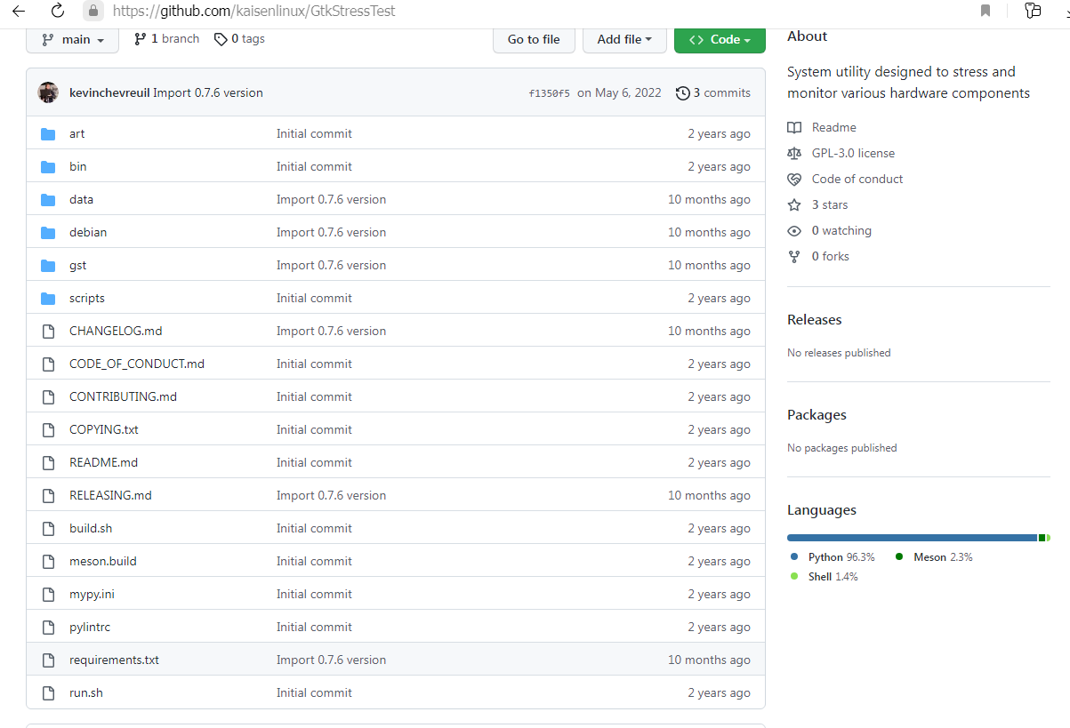Click the scales icon next to GPL-3.0 license

point(794,154)
